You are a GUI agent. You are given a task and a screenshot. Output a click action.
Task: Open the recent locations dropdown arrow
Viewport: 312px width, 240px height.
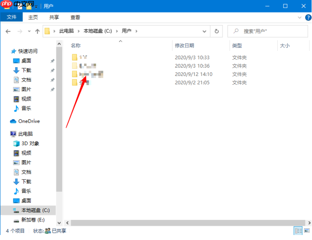(29, 31)
